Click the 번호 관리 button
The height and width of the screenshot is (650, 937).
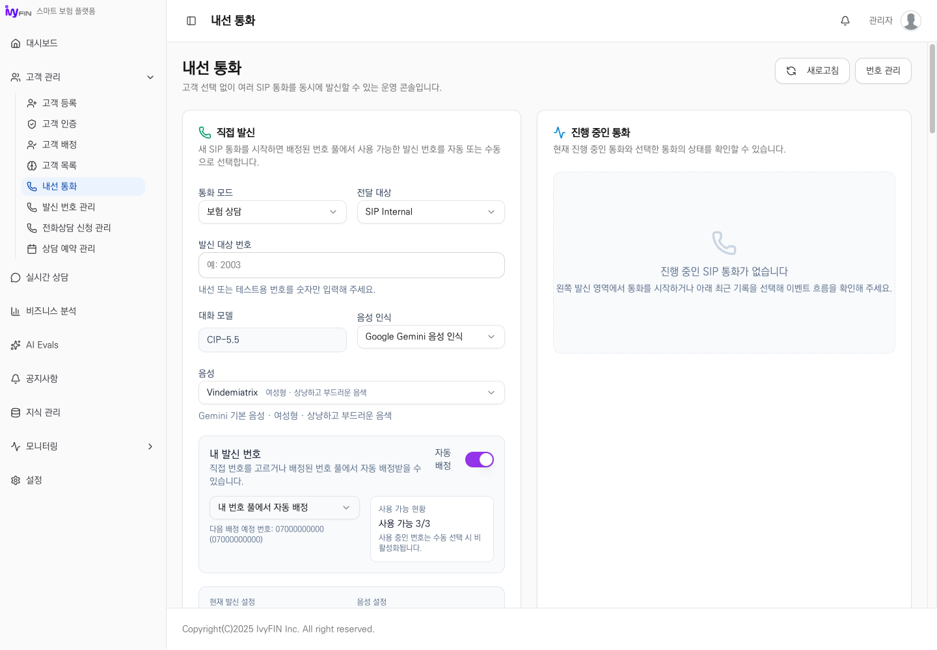(x=883, y=71)
